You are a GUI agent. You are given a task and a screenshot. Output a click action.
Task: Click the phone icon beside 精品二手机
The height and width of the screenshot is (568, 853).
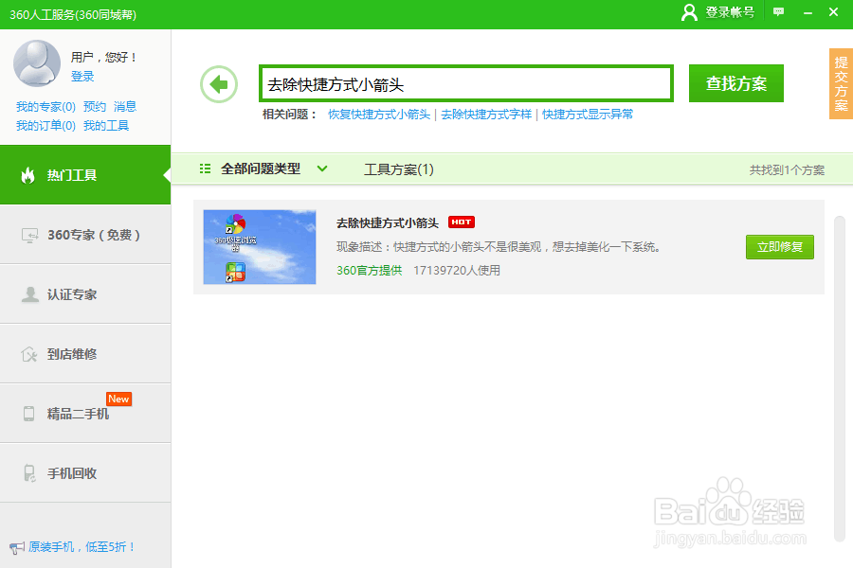point(28,414)
